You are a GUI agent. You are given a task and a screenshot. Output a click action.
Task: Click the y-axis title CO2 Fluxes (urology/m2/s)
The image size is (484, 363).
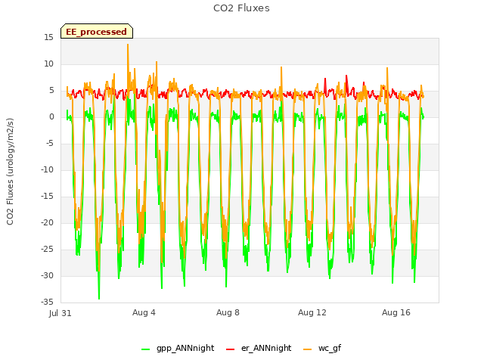coord(10,172)
